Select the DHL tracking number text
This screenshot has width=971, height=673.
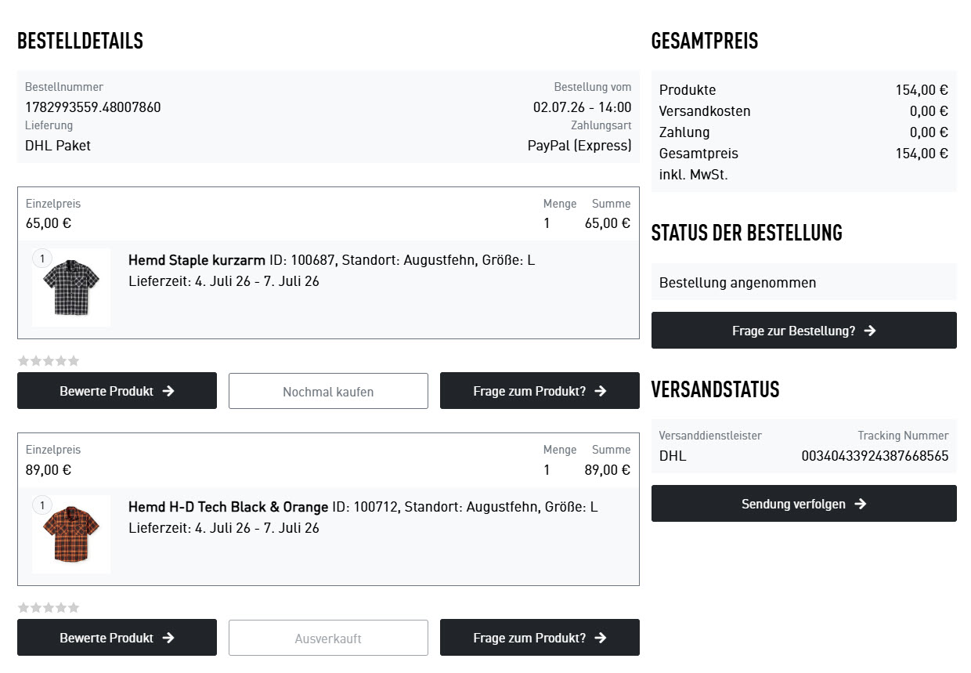875,455
